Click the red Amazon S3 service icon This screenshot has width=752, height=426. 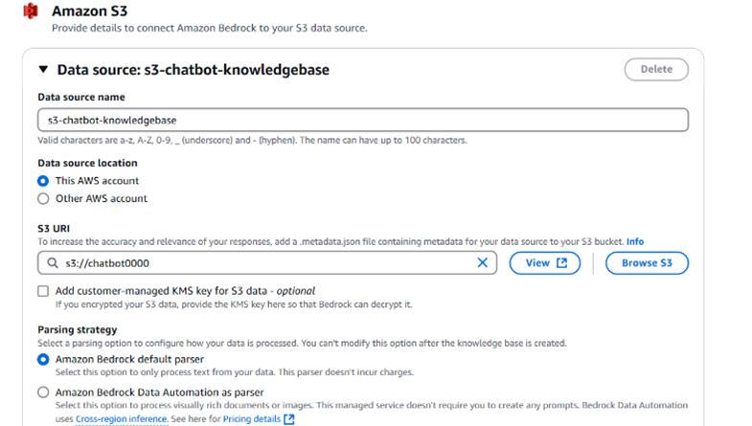point(31,11)
